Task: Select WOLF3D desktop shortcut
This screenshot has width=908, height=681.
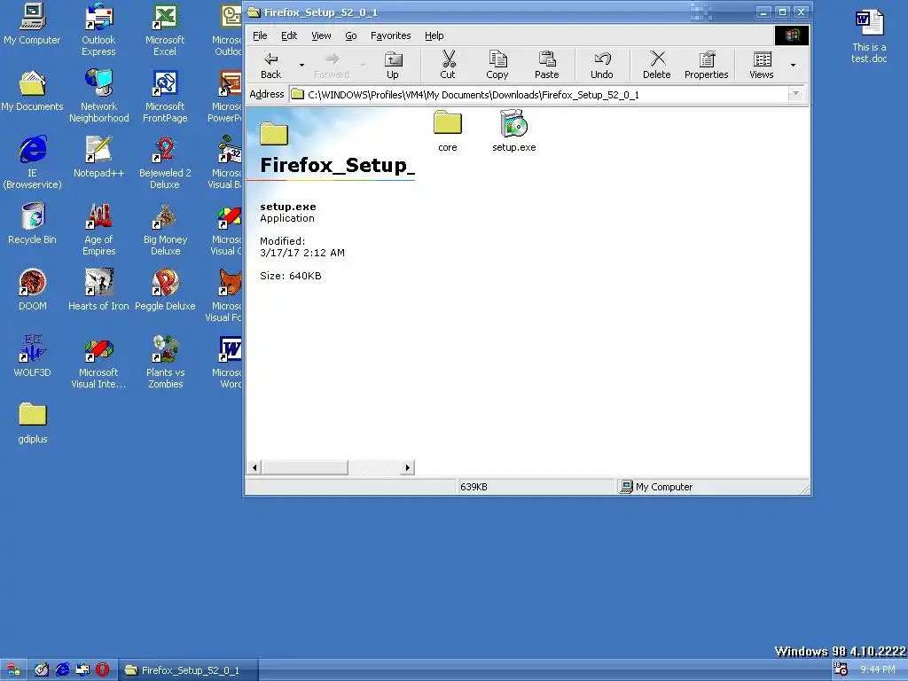Action: coord(33,356)
